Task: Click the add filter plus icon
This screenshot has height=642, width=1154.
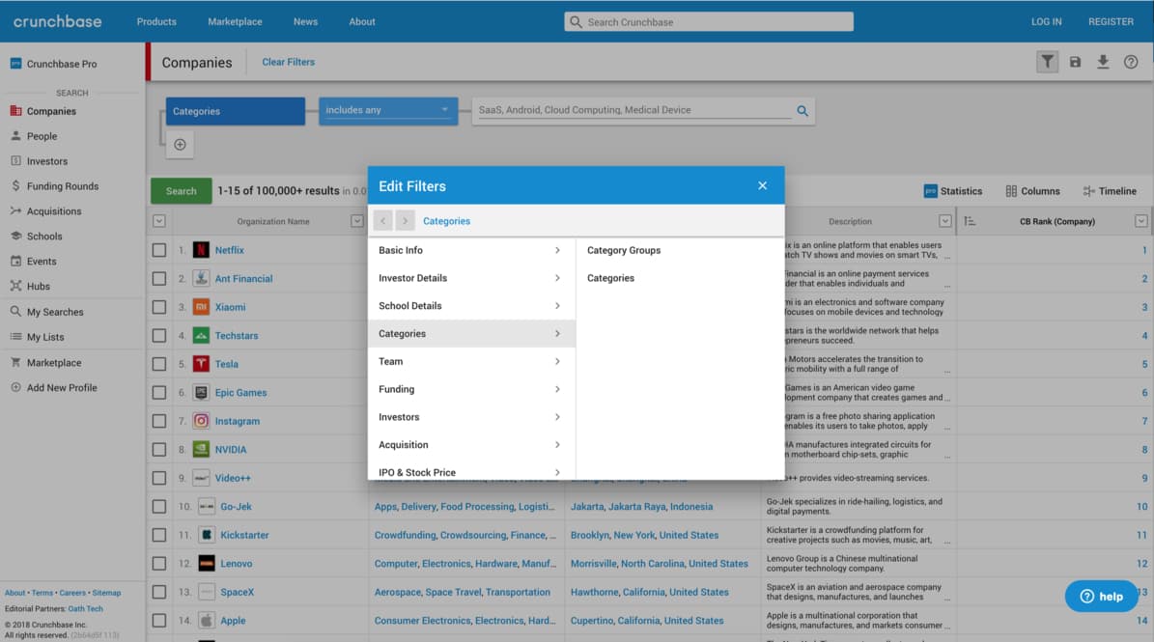Action: (x=180, y=144)
